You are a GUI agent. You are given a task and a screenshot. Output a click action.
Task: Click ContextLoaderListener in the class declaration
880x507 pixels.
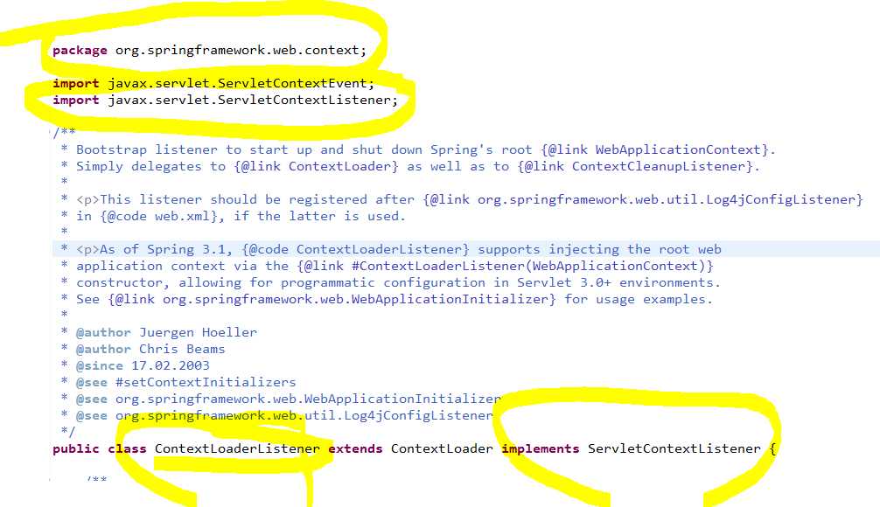tap(237, 448)
